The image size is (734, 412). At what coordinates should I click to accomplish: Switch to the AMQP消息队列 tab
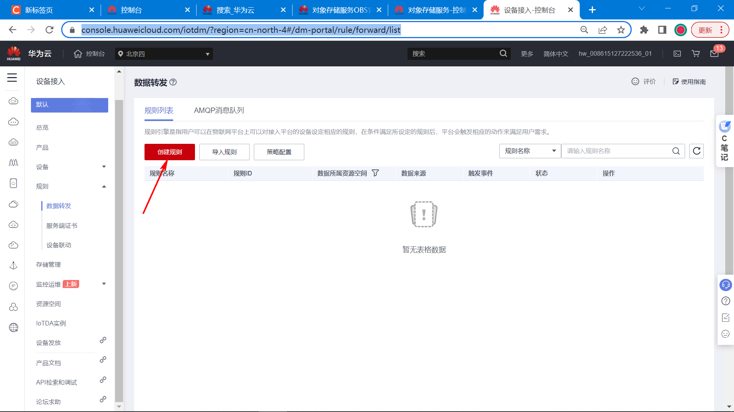pos(219,110)
